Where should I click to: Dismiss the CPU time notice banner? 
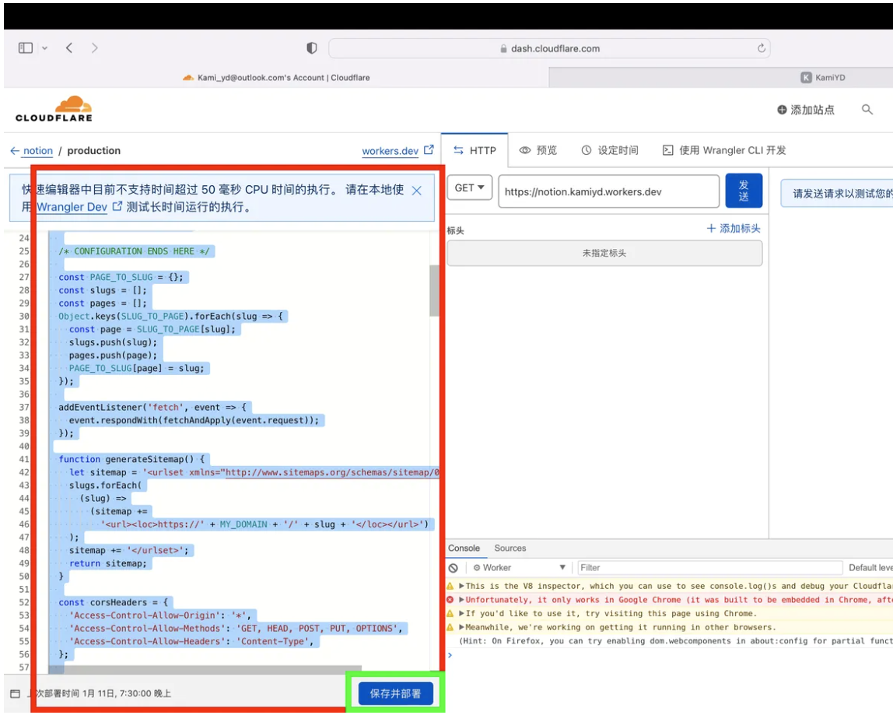(x=417, y=191)
